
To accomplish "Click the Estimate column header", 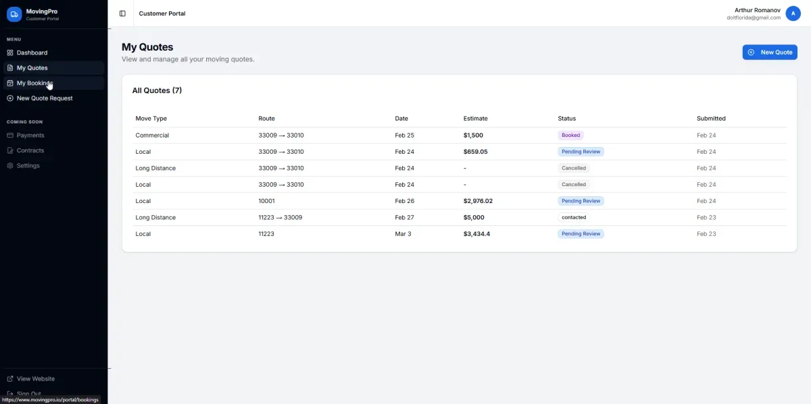I will pyautogui.click(x=475, y=119).
